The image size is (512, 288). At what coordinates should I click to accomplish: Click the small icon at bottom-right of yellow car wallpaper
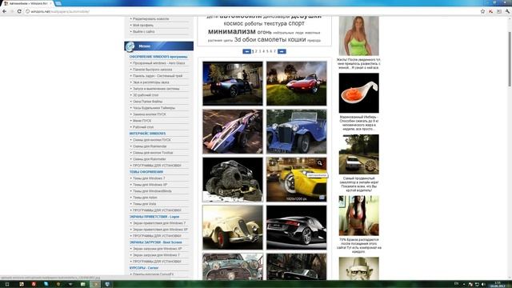(x=322, y=198)
